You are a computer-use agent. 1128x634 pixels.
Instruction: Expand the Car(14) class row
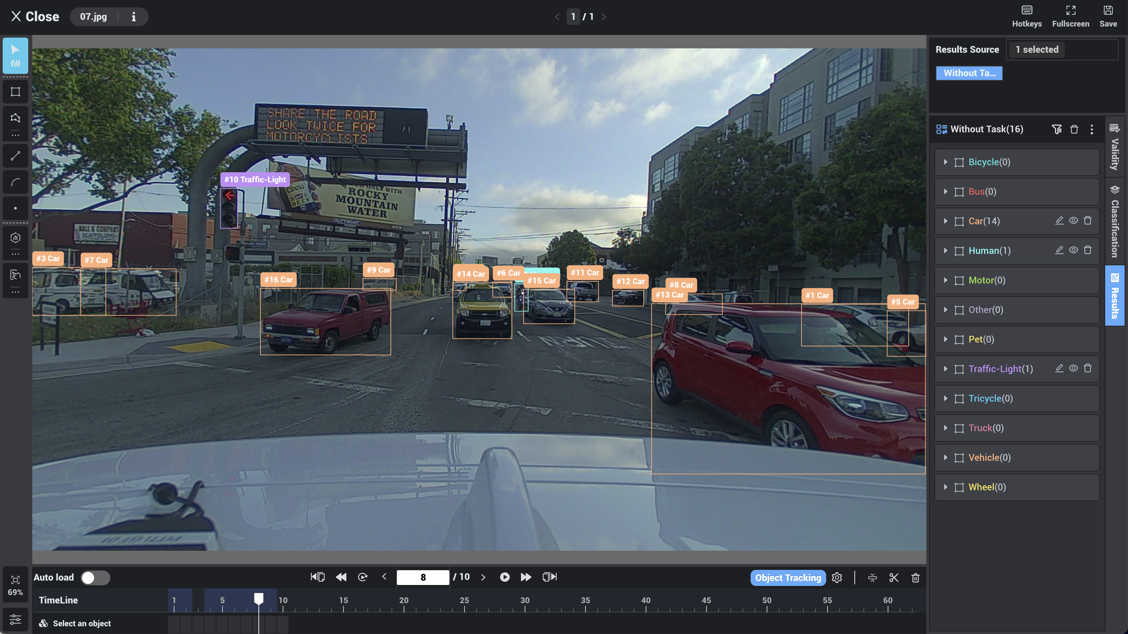point(945,221)
